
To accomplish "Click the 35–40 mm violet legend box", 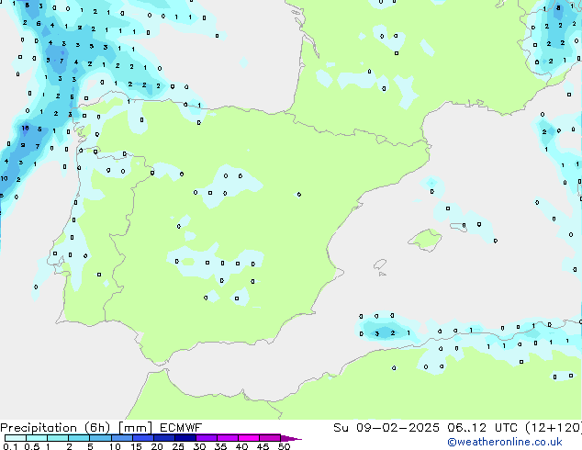I will pos(227,438).
